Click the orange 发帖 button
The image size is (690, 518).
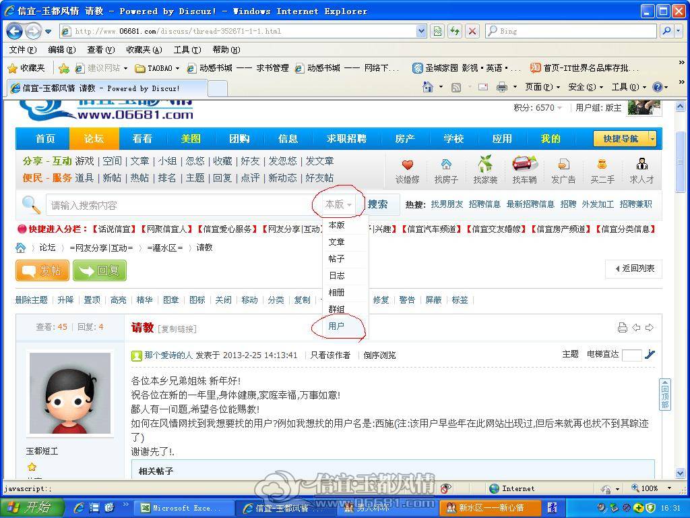point(42,270)
